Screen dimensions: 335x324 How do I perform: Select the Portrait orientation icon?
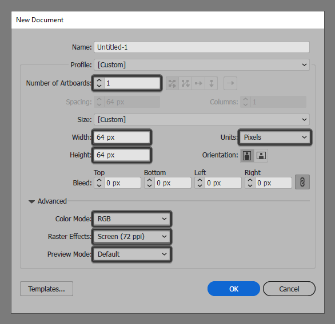click(247, 155)
